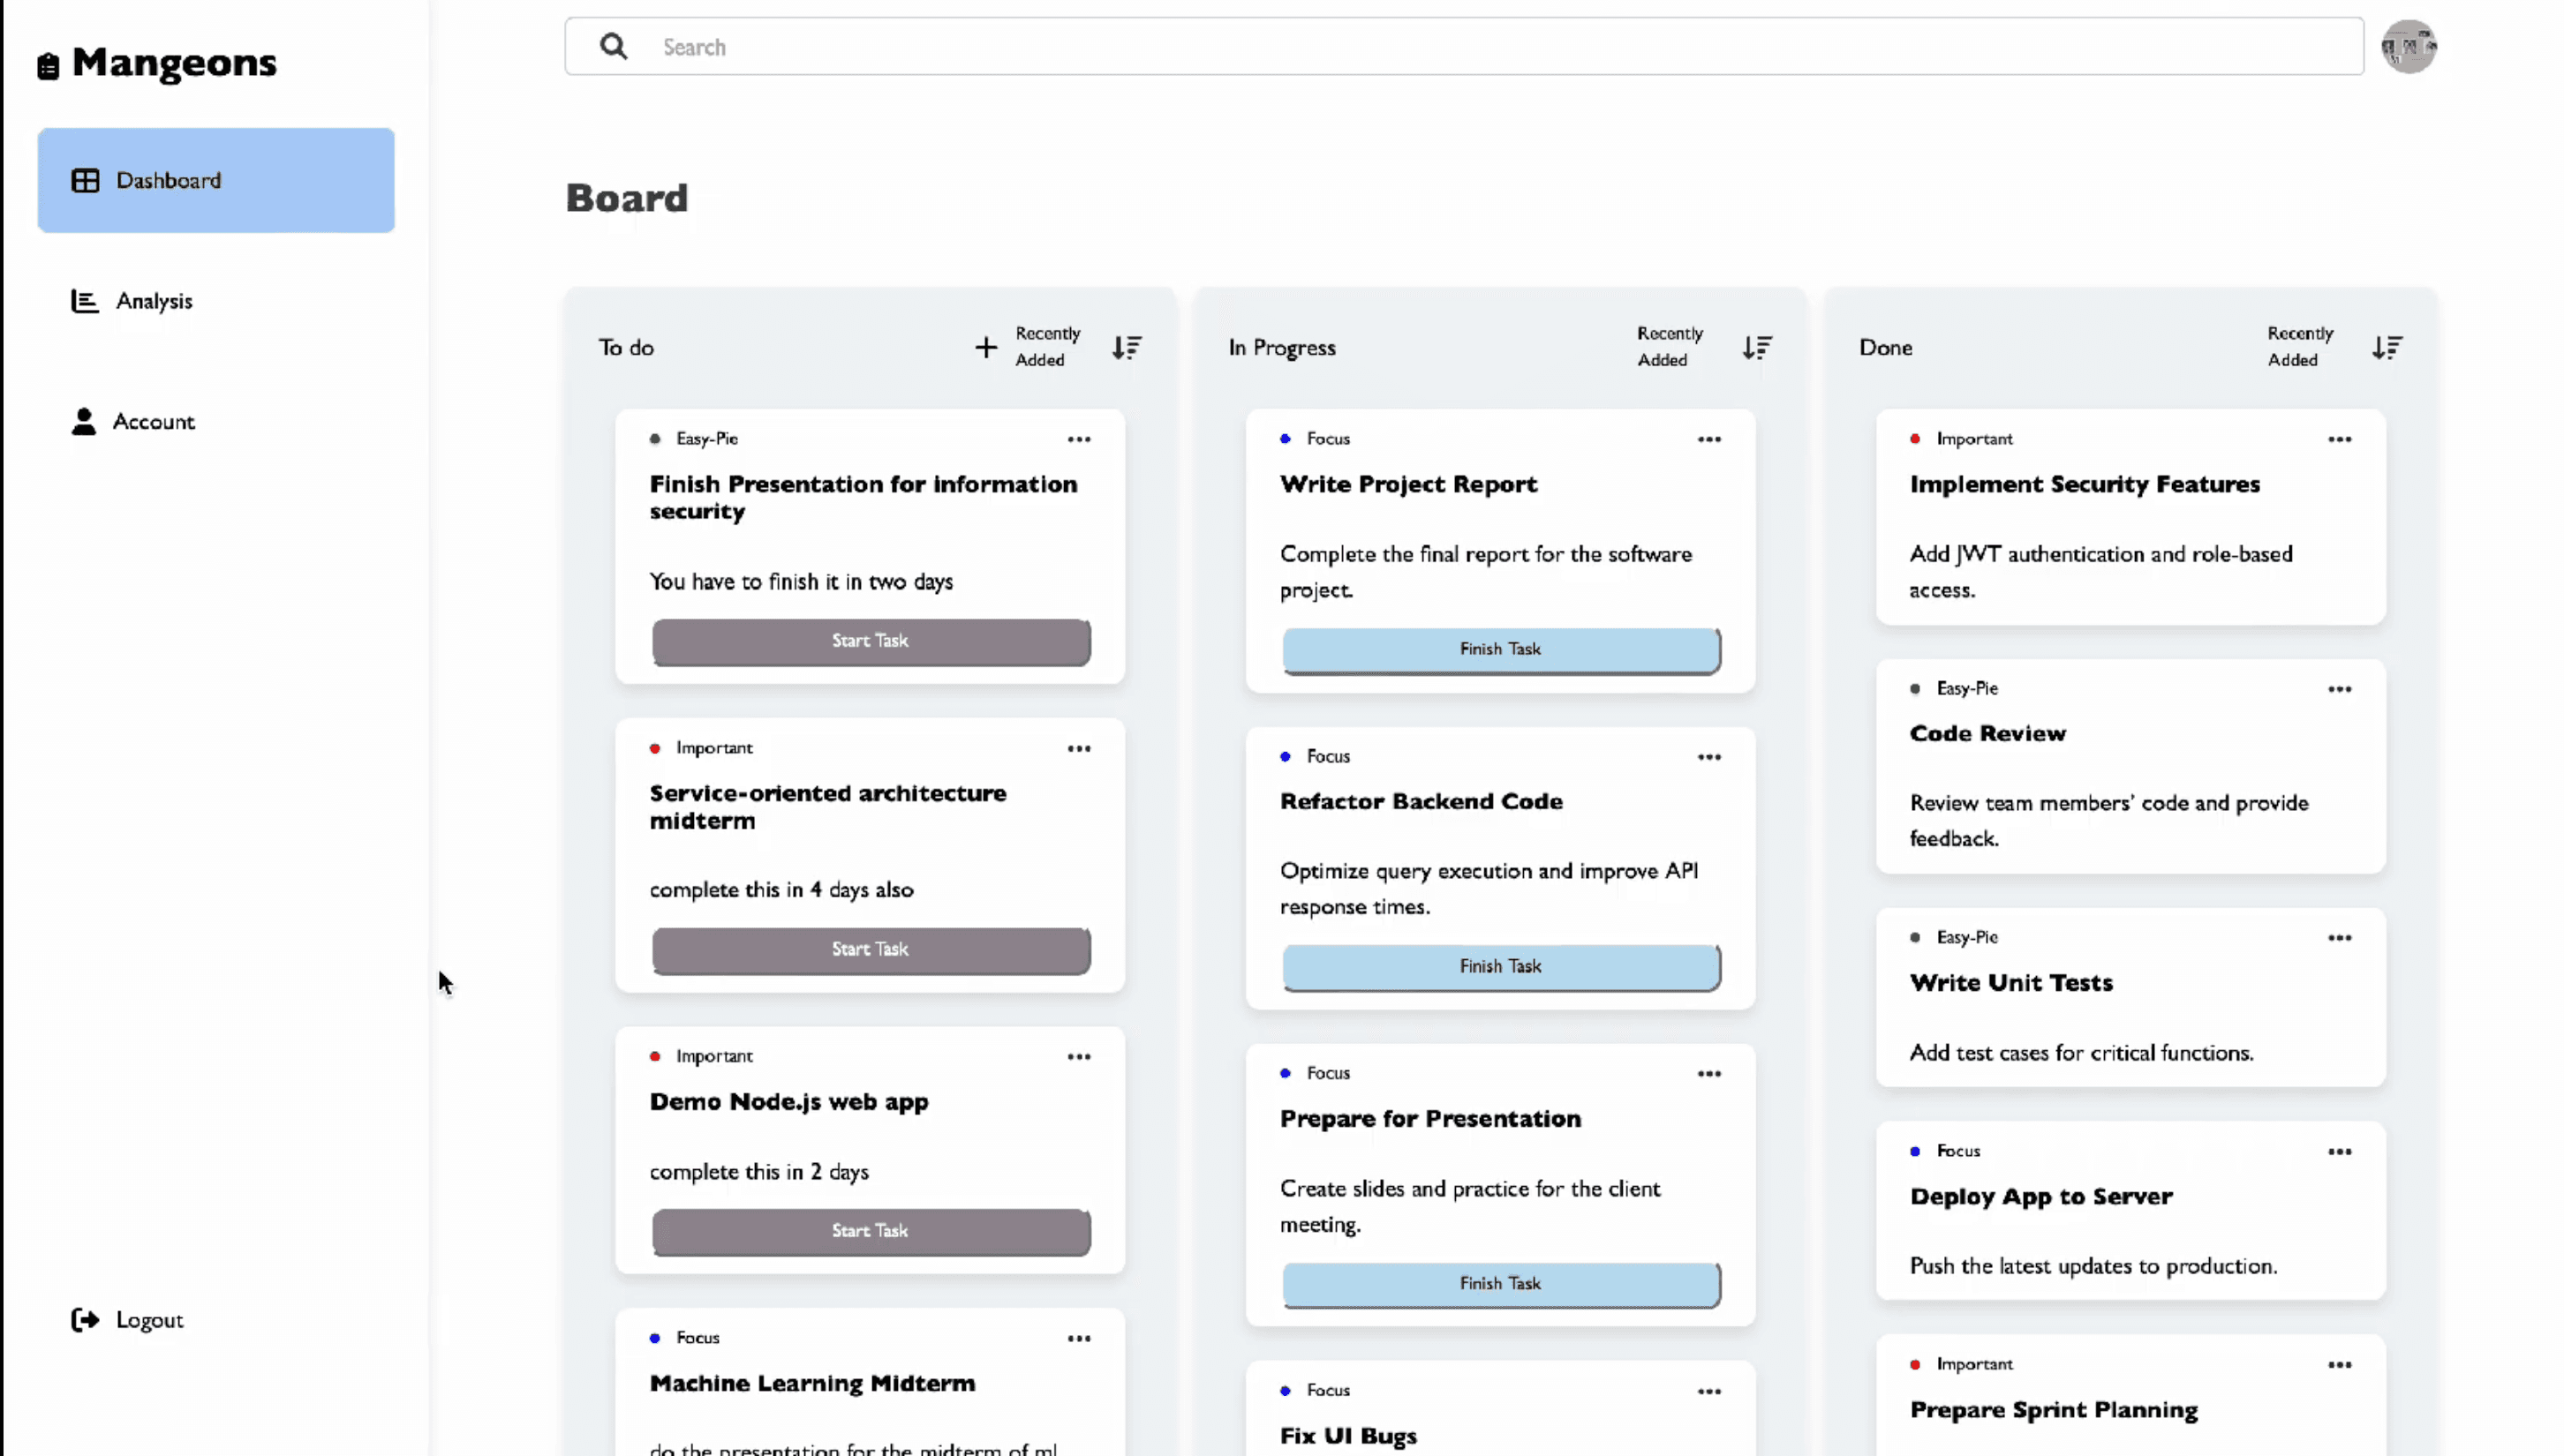Click the 'Prepare for Presentation' card title

coord(1430,1118)
